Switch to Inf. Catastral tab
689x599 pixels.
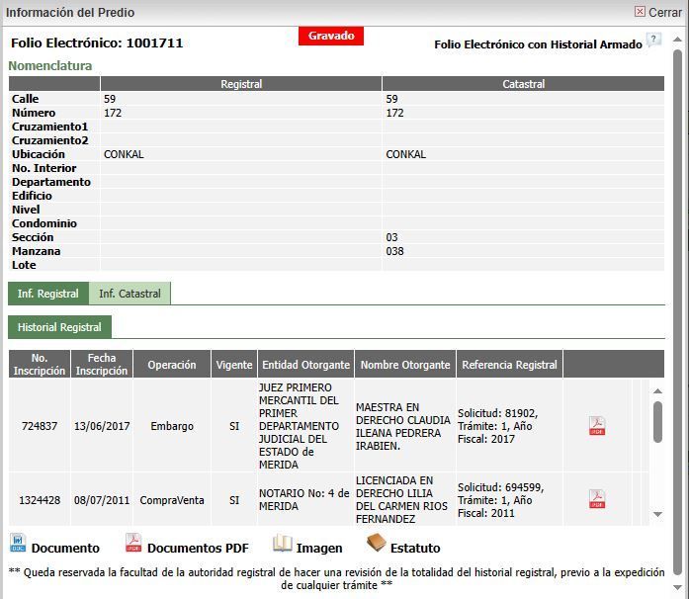pyautogui.click(x=129, y=294)
